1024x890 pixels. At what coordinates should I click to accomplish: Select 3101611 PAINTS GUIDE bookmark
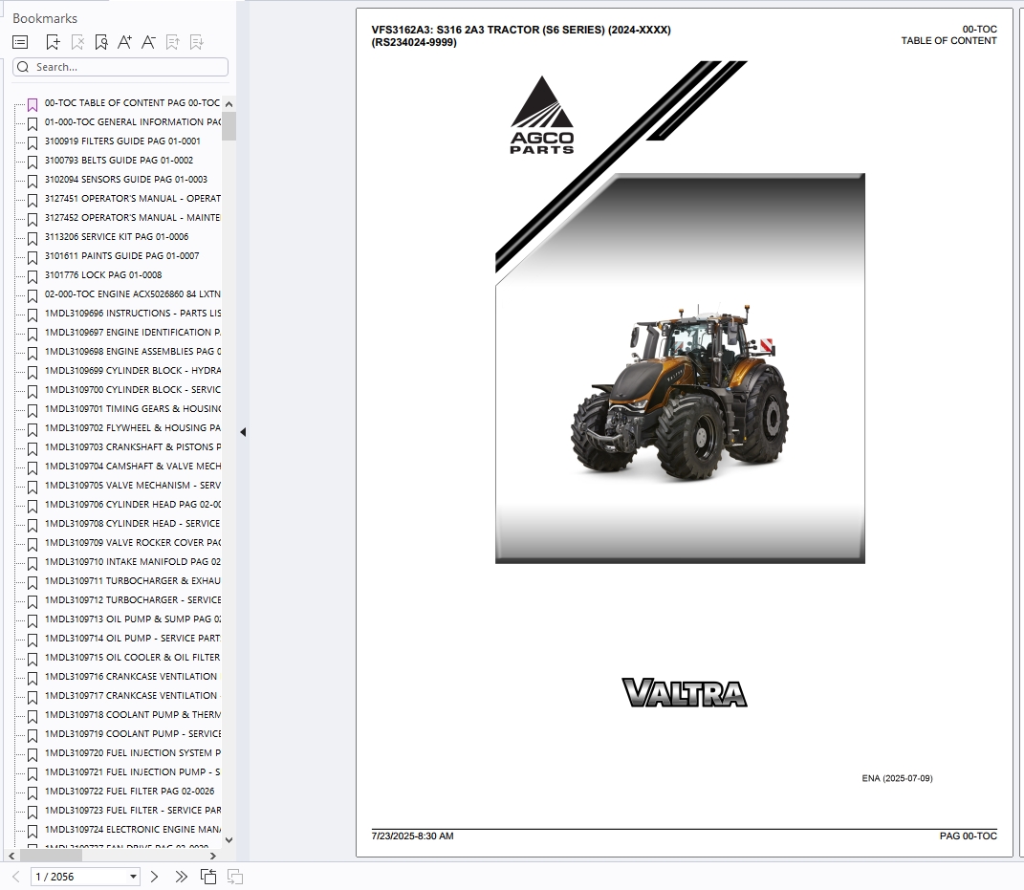[122, 256]
